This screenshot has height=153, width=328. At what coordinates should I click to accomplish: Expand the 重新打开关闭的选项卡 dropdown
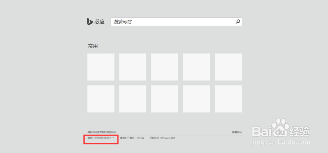[101, 138]
